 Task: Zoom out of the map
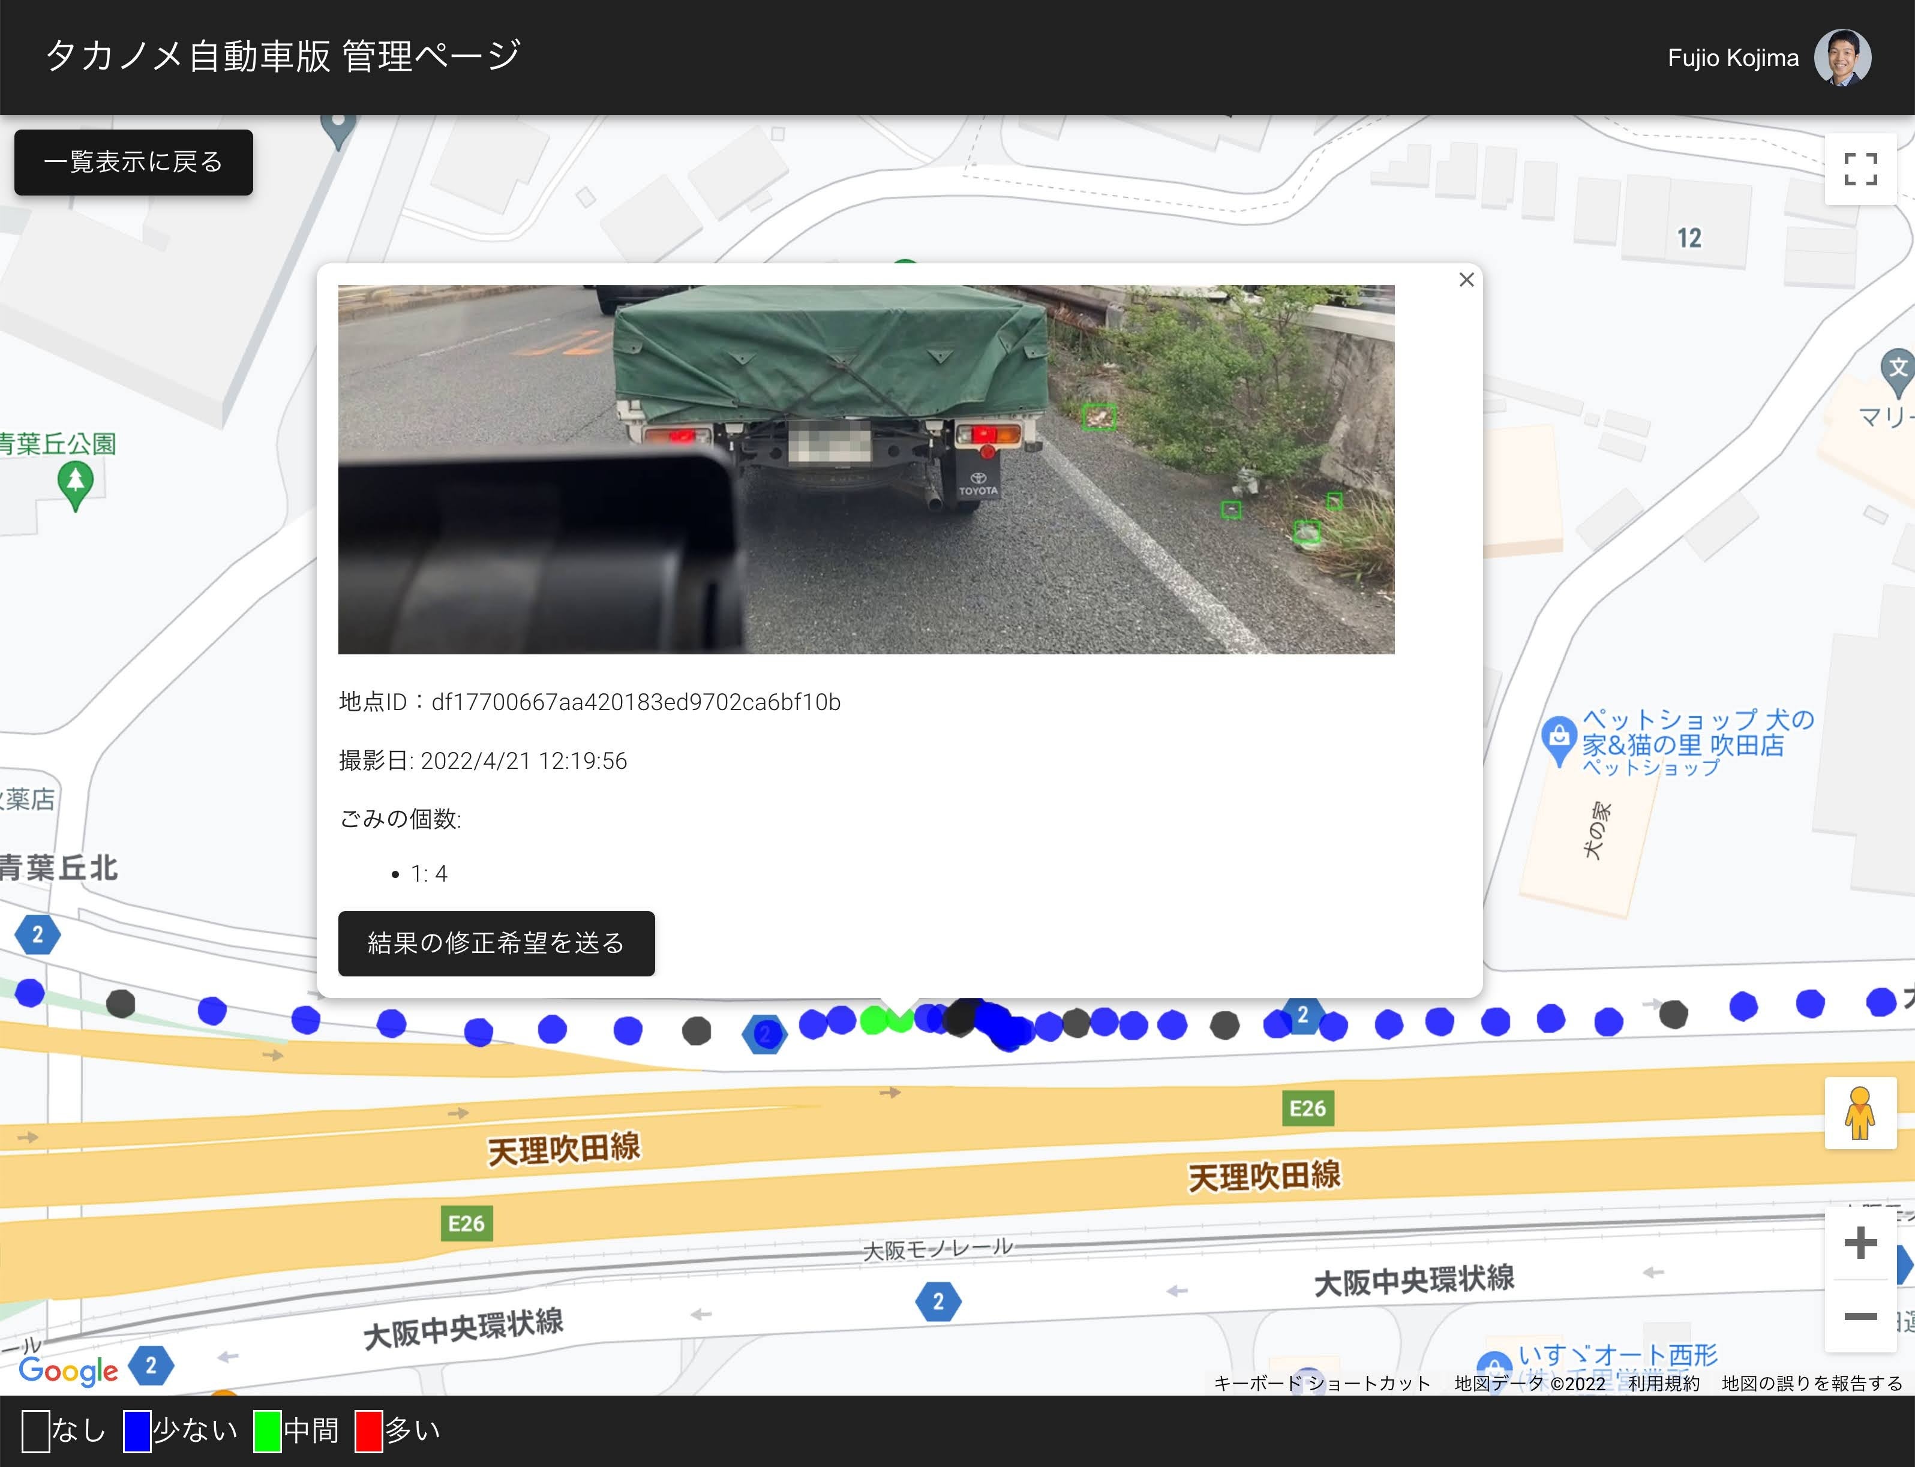click(x=1860, y=1316)
